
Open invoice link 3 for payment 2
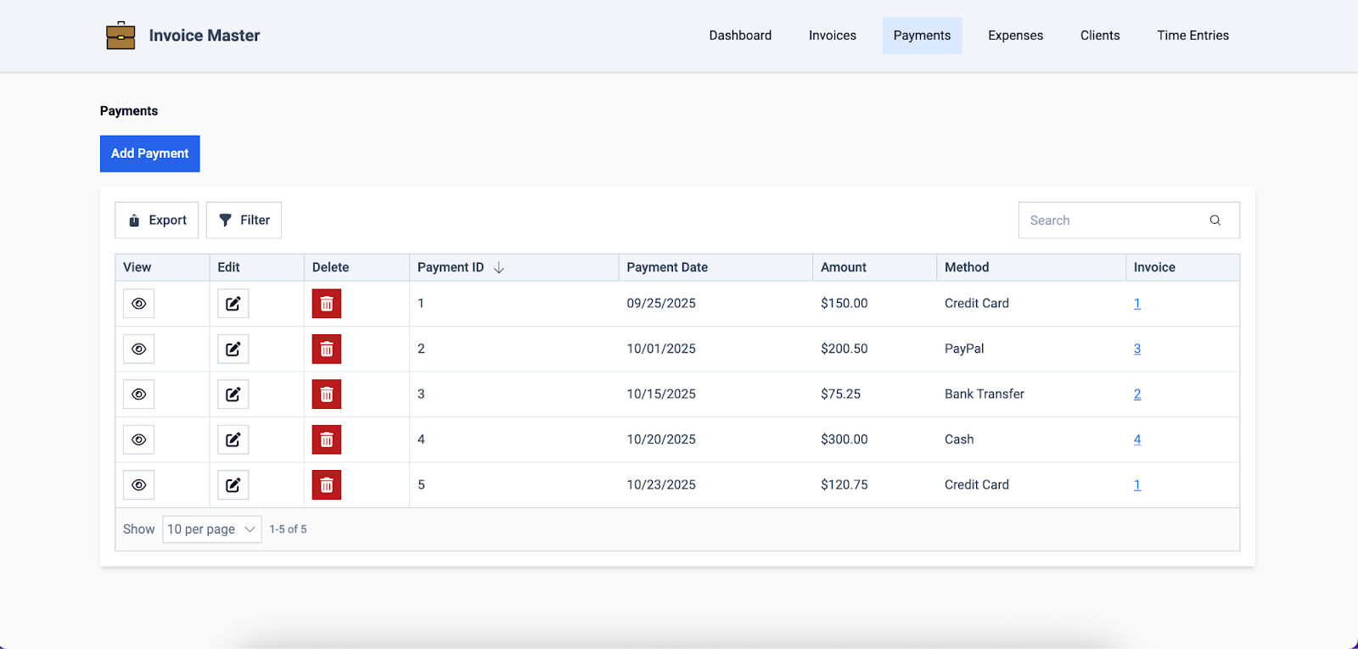[1136, 349]
